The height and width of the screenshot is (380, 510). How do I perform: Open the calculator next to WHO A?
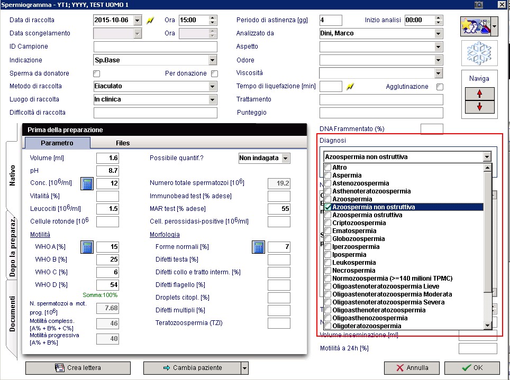87,247
